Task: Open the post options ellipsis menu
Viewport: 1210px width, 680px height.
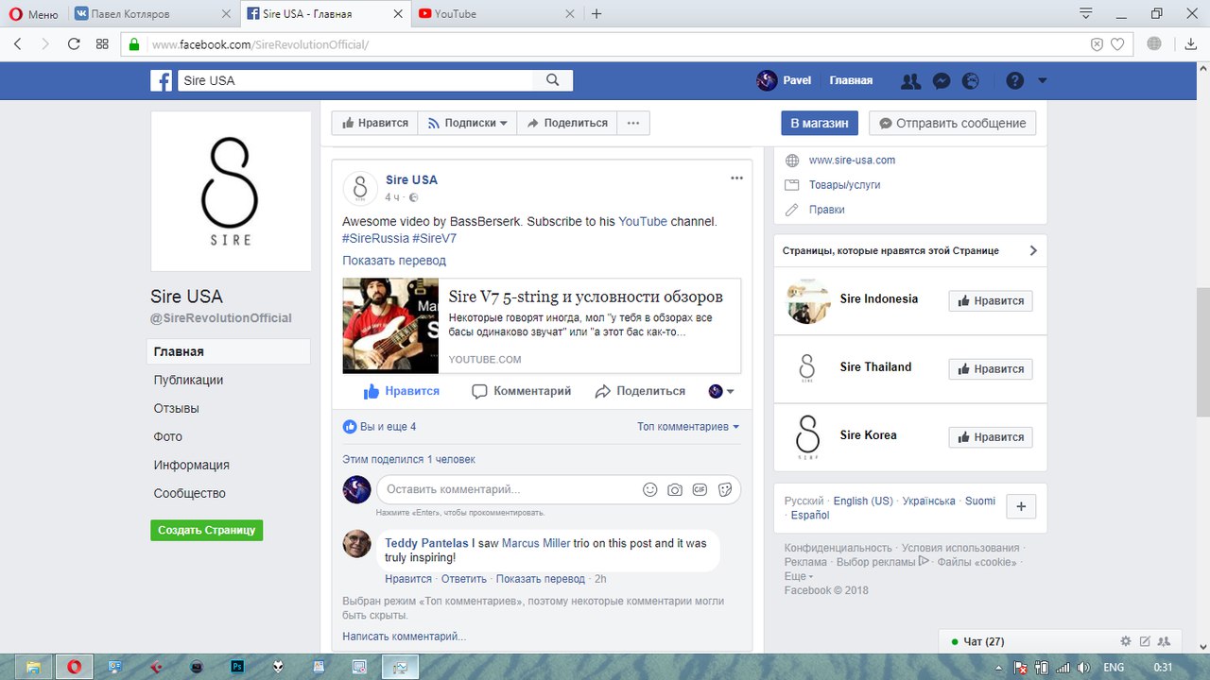Action: [736, 178]
